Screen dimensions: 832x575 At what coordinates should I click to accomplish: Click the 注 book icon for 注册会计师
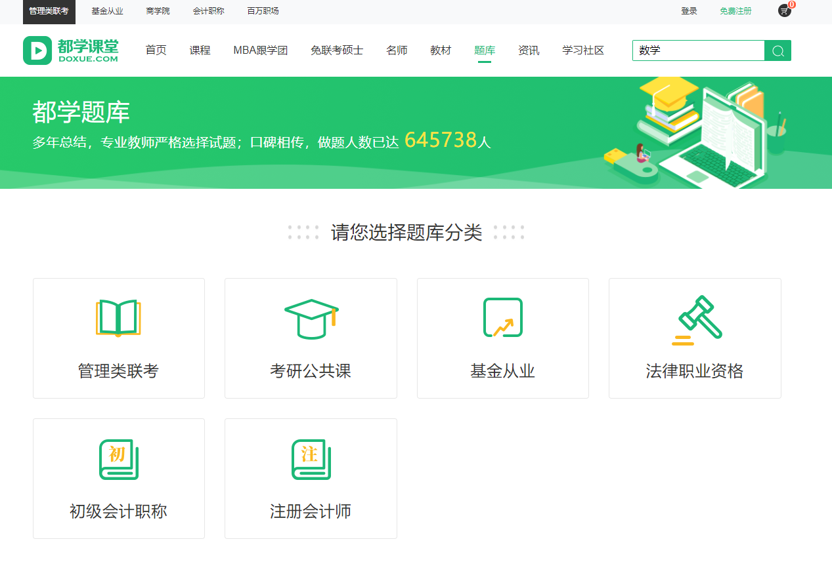coord(310,459)
